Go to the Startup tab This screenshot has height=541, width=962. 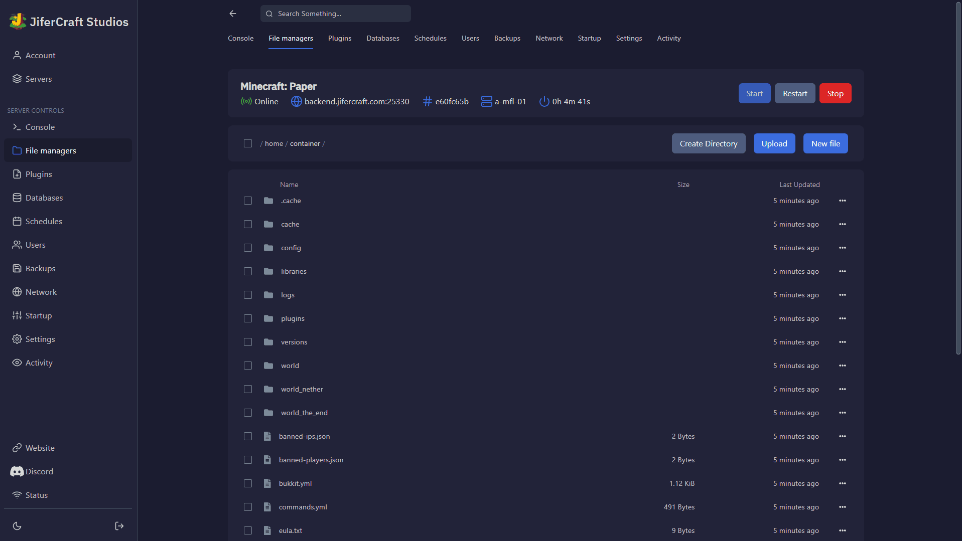click(x=589, y=38)
